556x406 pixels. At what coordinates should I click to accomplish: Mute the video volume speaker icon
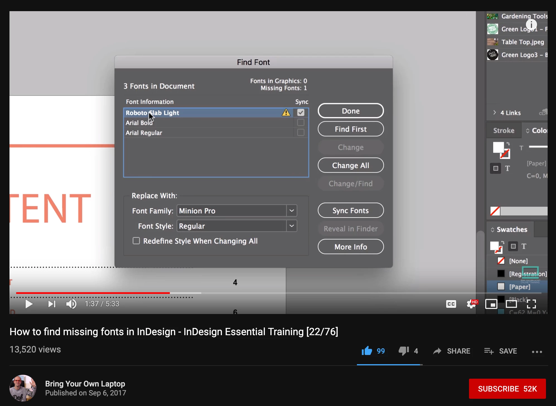71,304
